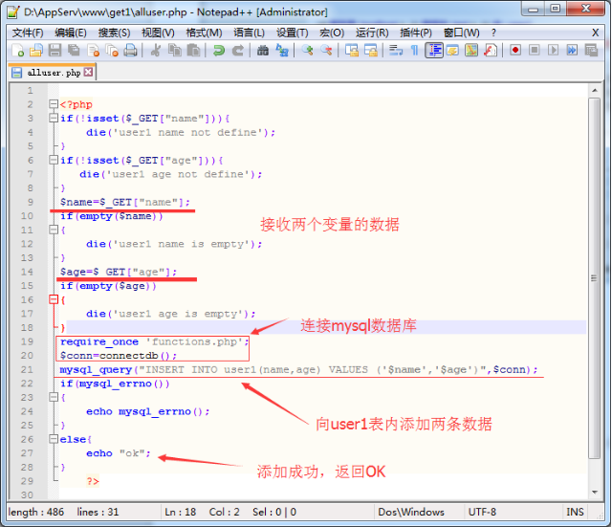Click Dos\Windows line ending in status bar
Viewport: 612px width, 527px height.
[x=409, y=512]
